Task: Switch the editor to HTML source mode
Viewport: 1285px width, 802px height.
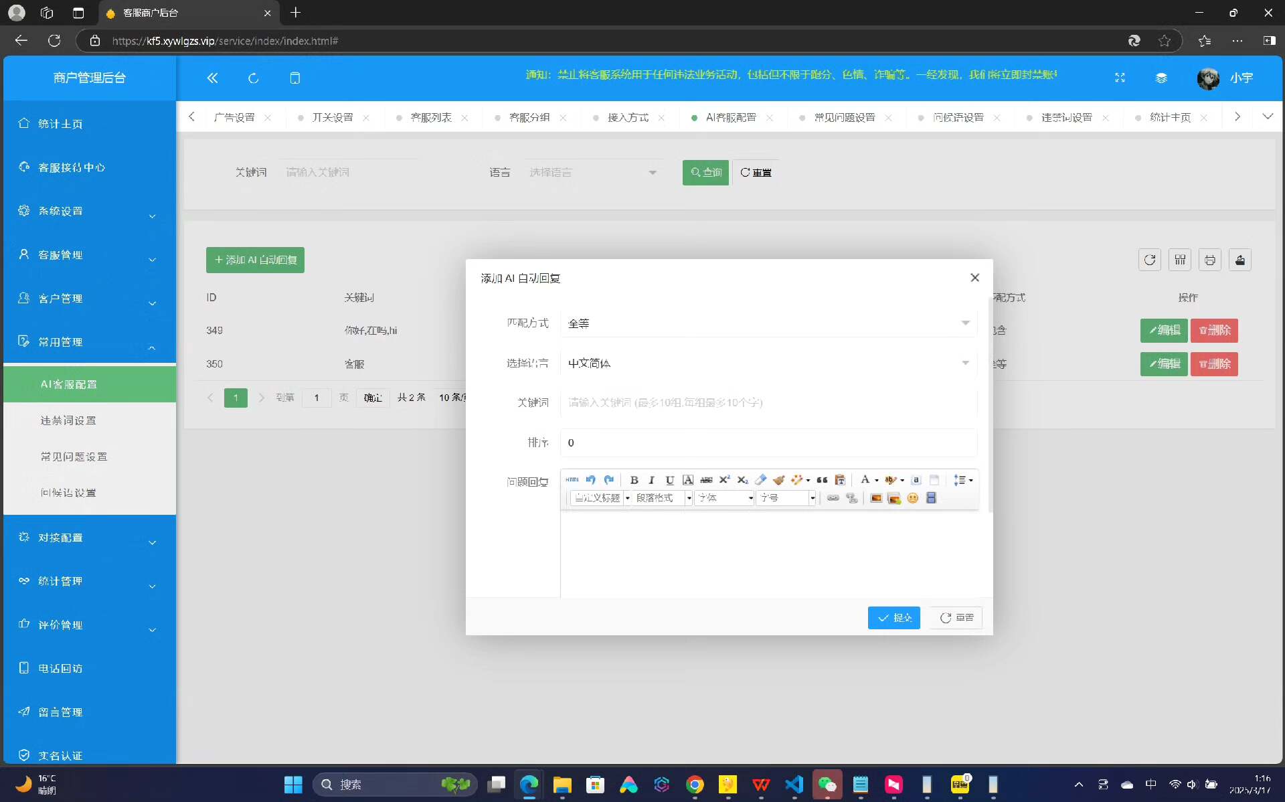Action: (572, 480)
